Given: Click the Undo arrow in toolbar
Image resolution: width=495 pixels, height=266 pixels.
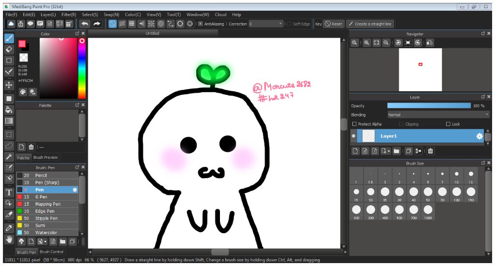Looking at the screenshot, I should (85, 24).
